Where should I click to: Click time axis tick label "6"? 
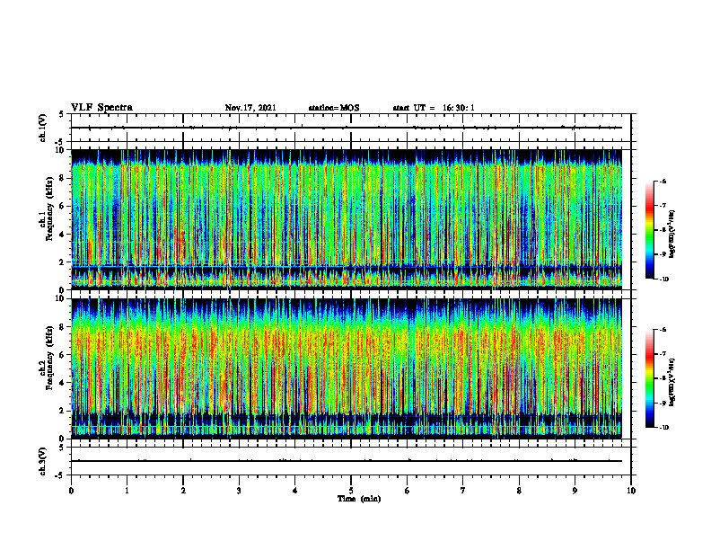408,491
